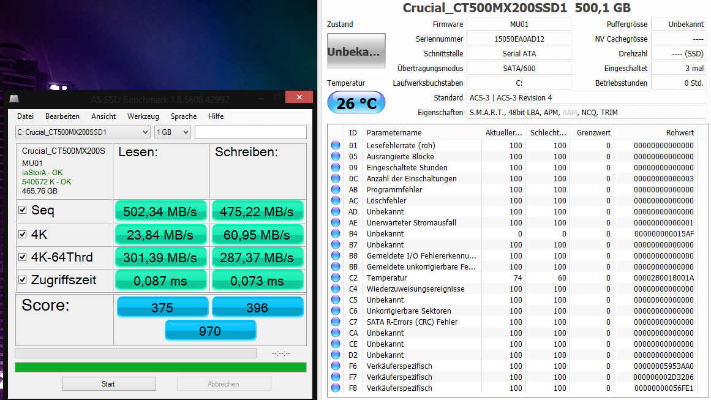Screen dimensions: 711x400
Task: Click status orb for Unkorrigierbare Sektoren row
Action: (x=336, y=310)
